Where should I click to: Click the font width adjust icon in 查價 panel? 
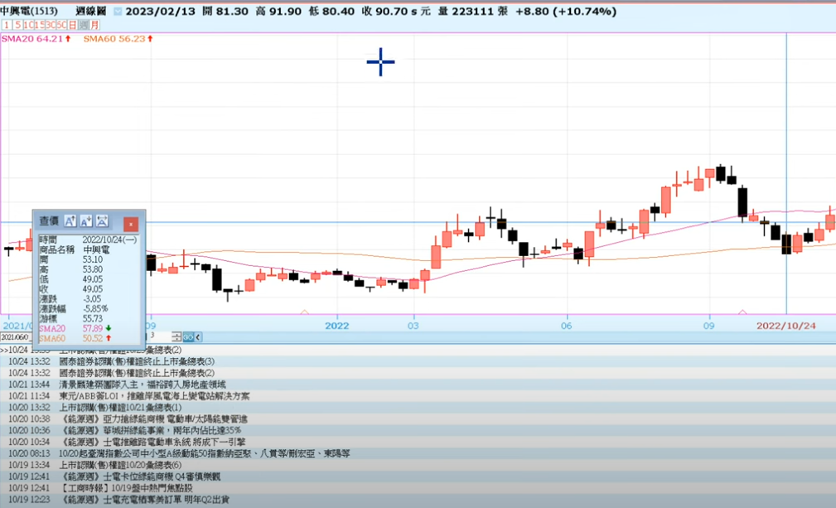point(102,220)
